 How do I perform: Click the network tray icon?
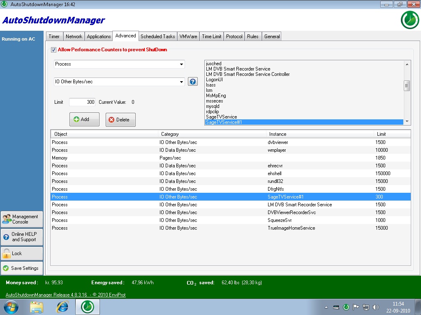(365, 307)
